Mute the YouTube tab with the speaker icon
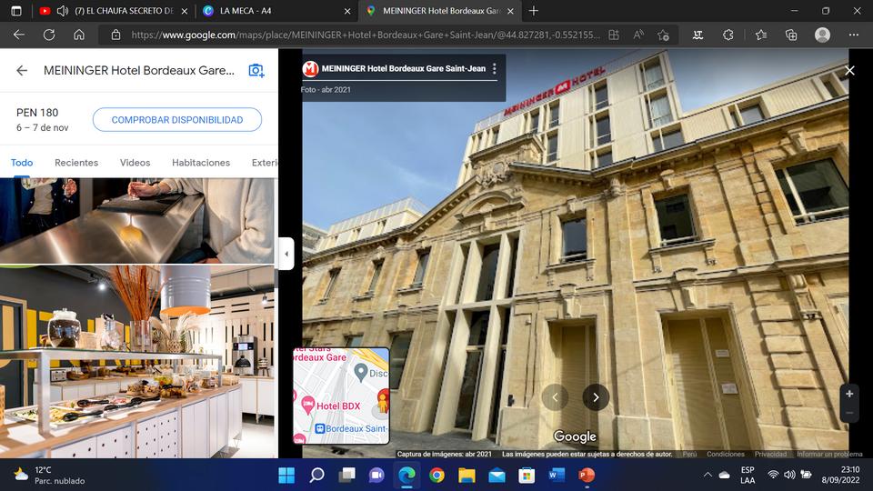873x491 pixels. tap(63, 11)
